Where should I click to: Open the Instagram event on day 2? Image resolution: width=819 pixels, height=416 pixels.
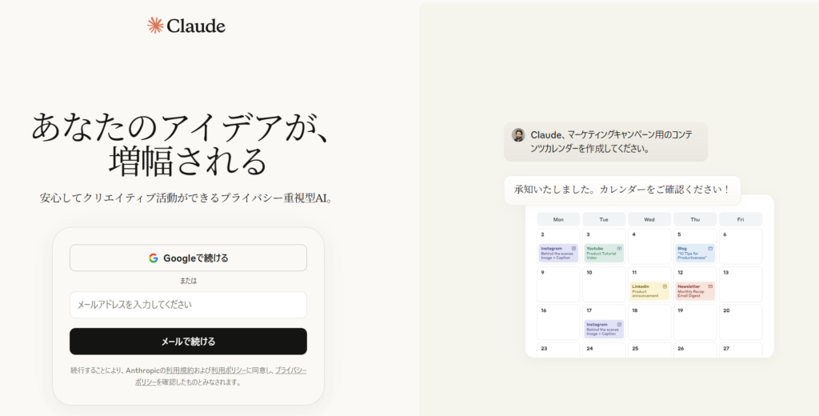(x=558, y=253)
